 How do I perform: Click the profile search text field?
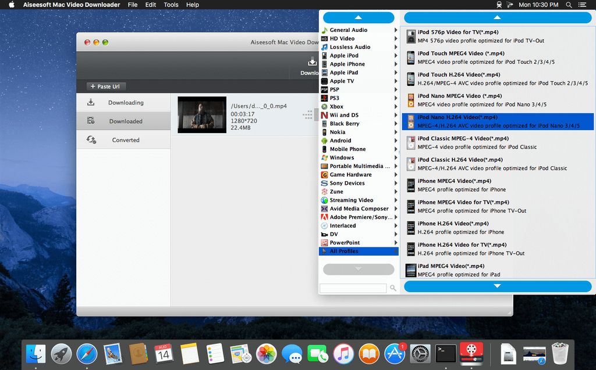(x=353, y=288)
